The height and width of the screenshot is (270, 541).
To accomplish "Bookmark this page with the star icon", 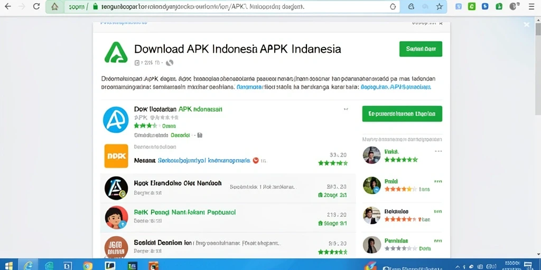I will coord(439,6).
